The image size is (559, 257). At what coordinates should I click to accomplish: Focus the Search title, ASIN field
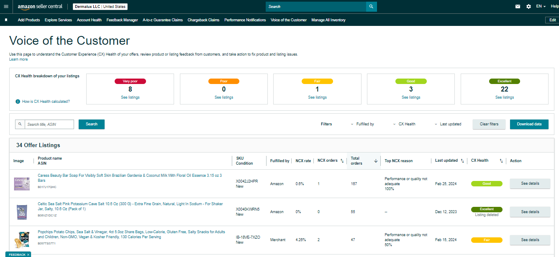pos(49,124)
